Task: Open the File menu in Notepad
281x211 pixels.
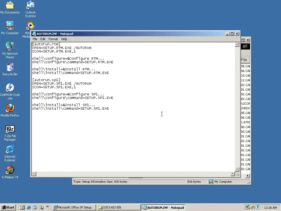Action: 35,39
